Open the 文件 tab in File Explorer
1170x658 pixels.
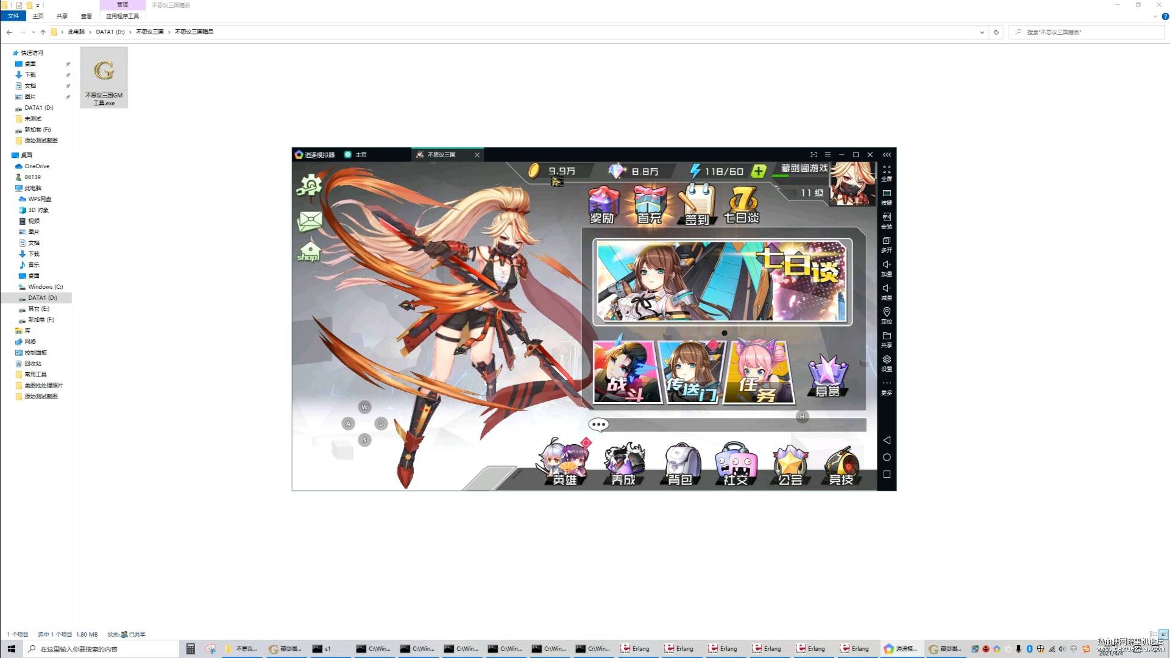(13, 16)
